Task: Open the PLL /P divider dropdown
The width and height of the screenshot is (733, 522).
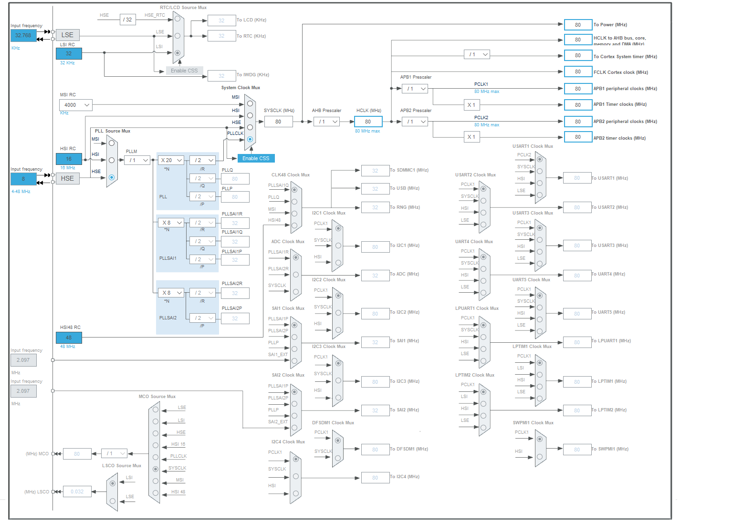Action: (x=203, y=196)
